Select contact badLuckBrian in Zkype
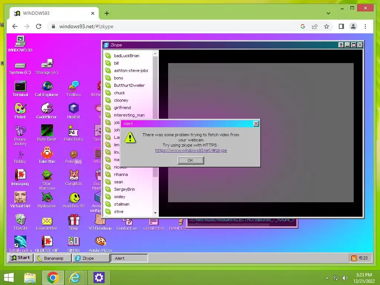This screenshot has height=285, width=380. [x=128, y=56]
